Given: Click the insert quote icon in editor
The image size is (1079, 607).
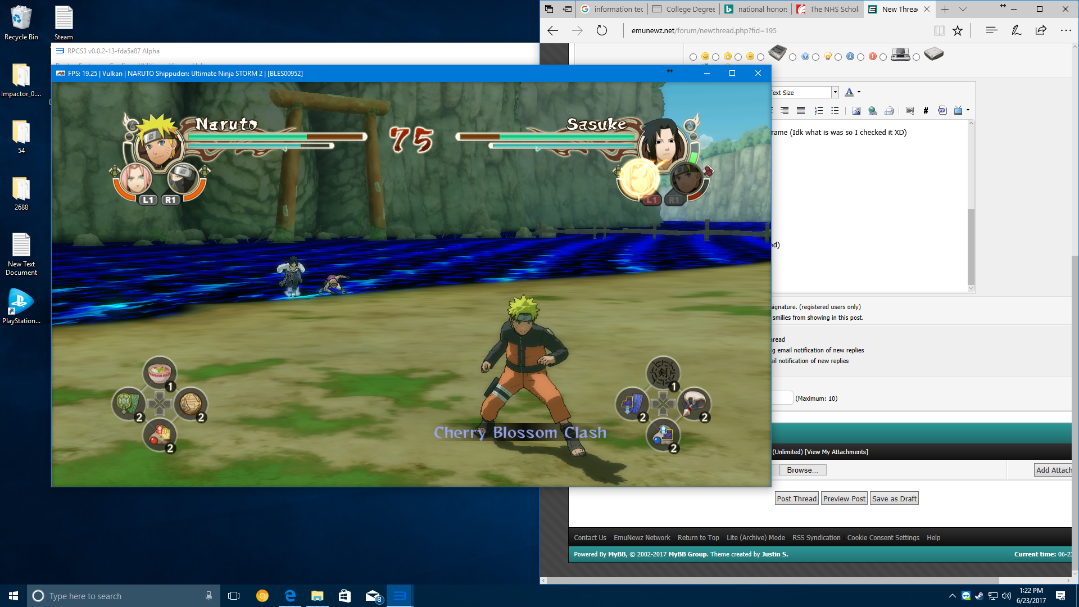Looking at the screenshot, I should (x=909, y=111).
